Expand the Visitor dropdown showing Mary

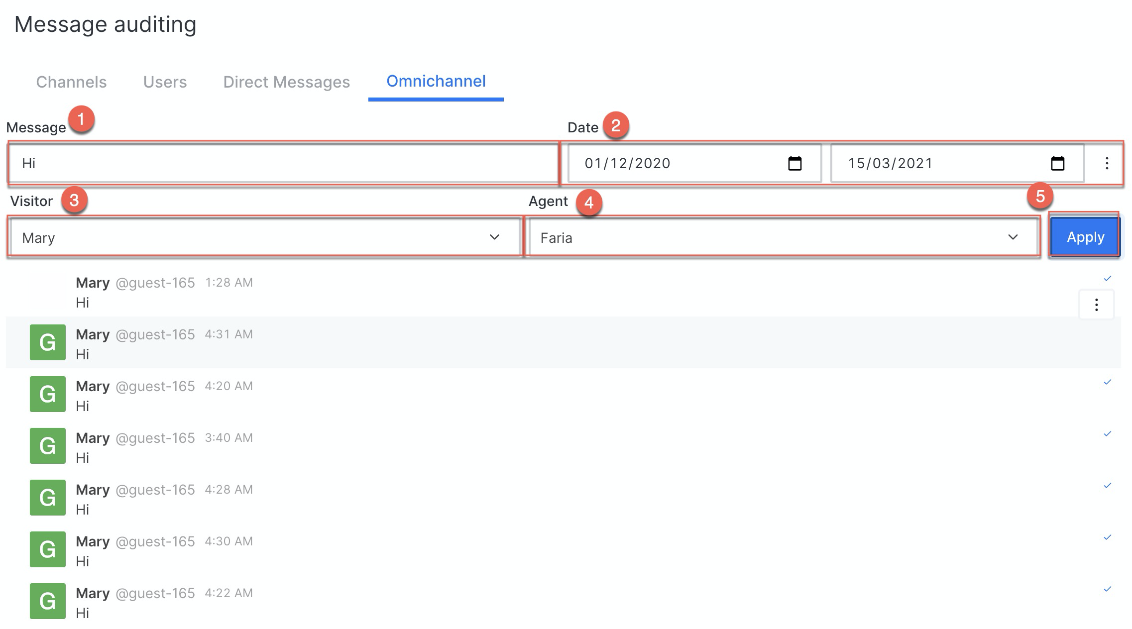coord(265,237)
